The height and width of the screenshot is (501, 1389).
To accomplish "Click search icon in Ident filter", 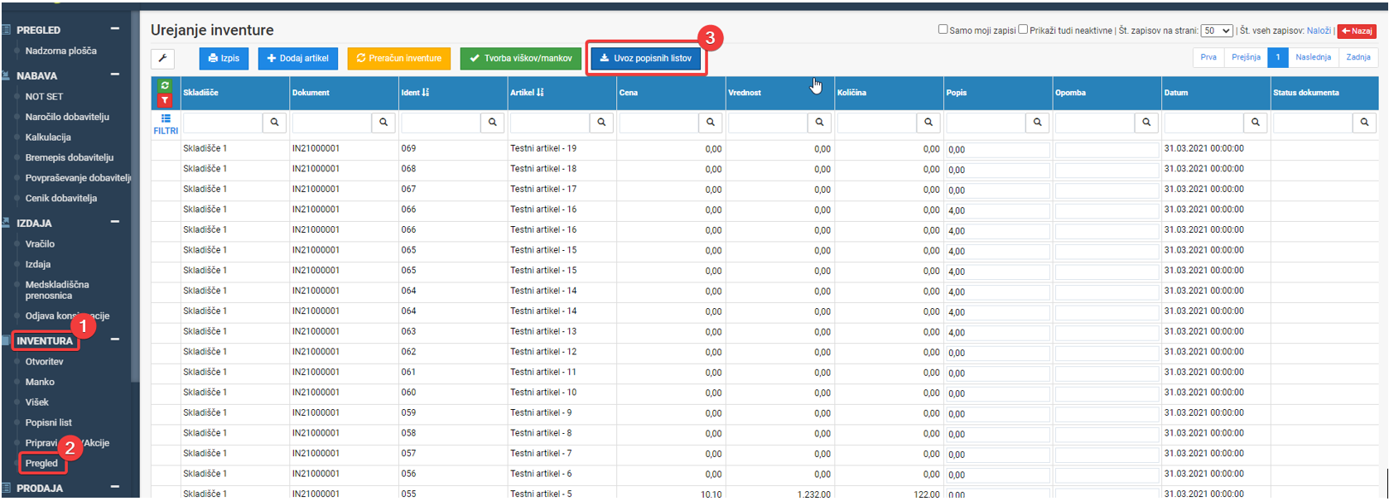I will (493, 123).
